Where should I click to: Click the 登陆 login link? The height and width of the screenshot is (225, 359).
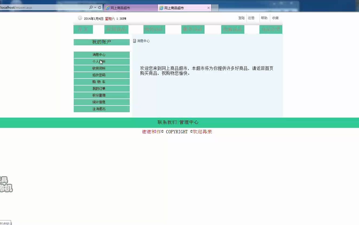click(241, 18)
